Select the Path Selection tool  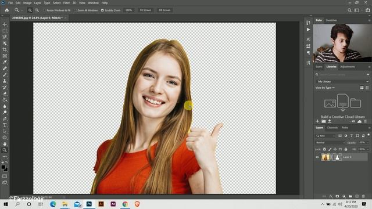click(5, 131)
